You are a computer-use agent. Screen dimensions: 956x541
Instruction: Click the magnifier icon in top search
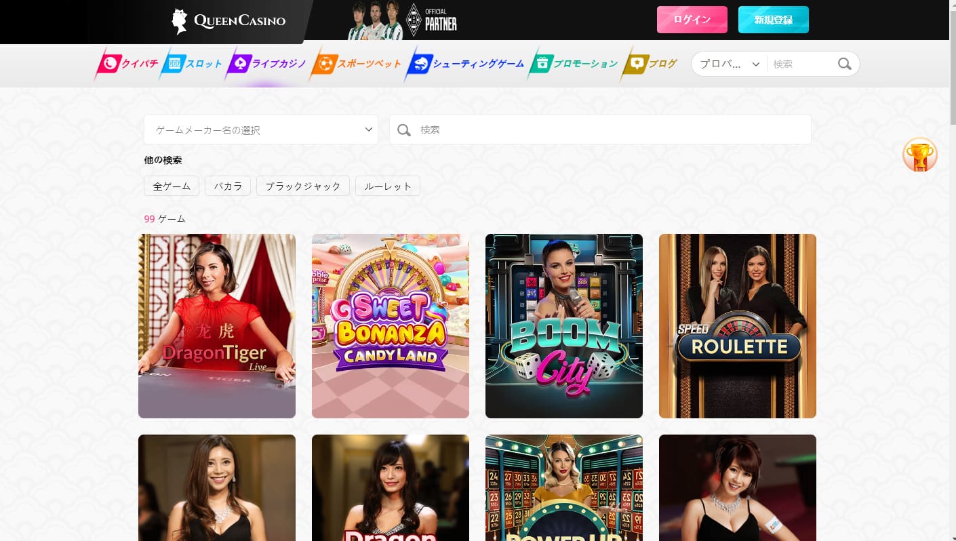coord(844,64)
